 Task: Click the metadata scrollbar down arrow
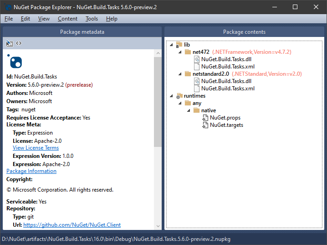tap(158, 226)
